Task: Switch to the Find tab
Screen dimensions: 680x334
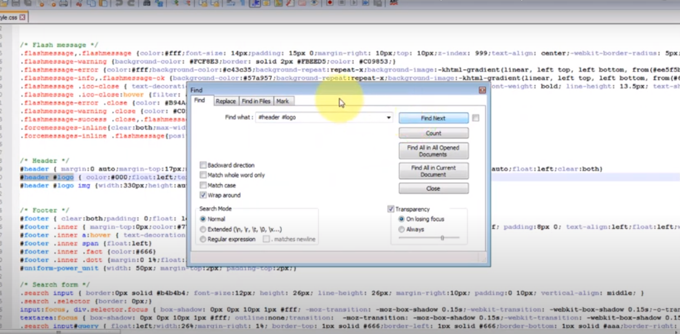Action: point(199,100)
